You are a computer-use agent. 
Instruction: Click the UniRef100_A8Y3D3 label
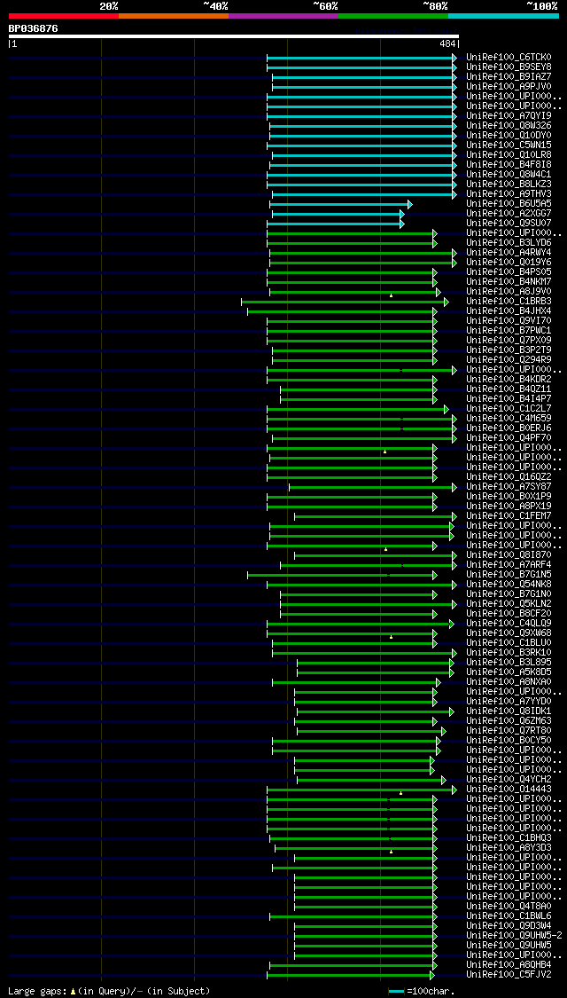tap(509, 848)
